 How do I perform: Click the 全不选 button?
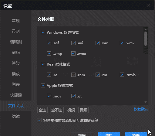click(x=57, y=110)
